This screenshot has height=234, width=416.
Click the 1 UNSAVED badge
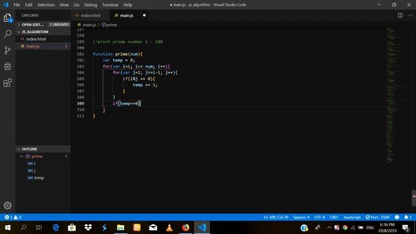pyautogui.click(x=59, y=25)
